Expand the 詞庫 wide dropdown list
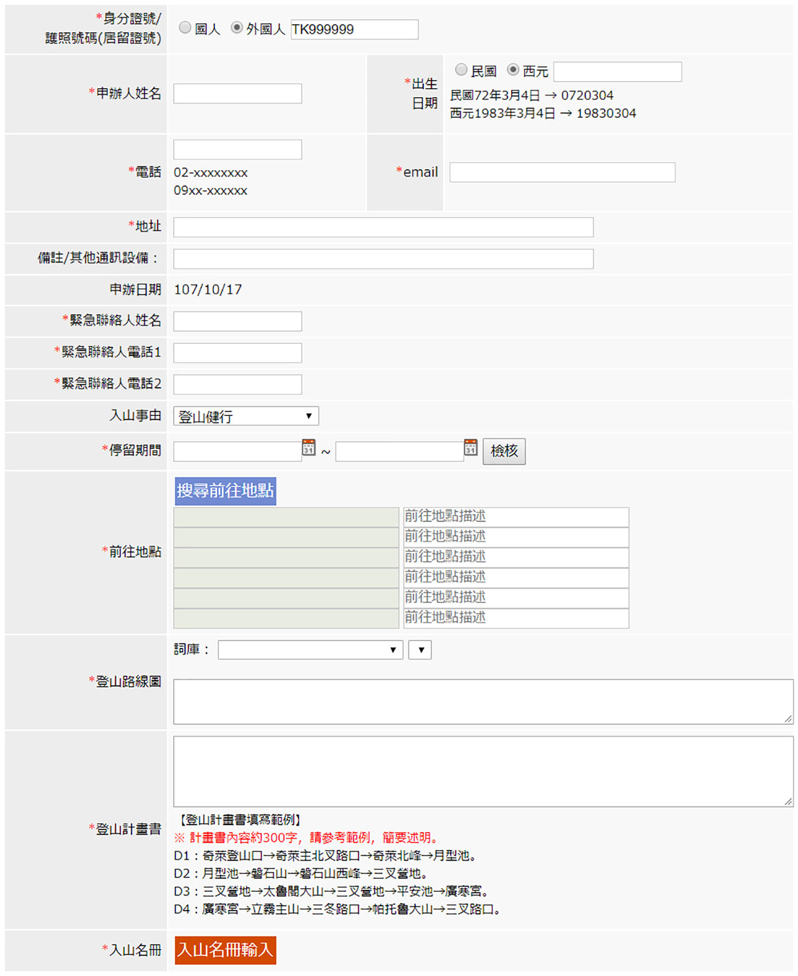This screenshot has height=976, width=798. (x=310, y=650)
